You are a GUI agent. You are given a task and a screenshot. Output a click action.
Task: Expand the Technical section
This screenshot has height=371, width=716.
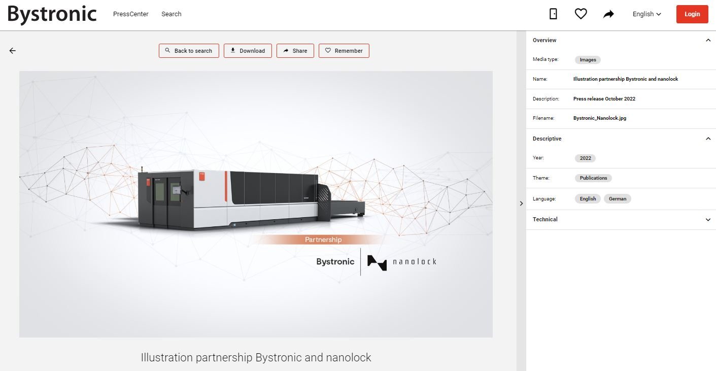(x=708, y=220)
